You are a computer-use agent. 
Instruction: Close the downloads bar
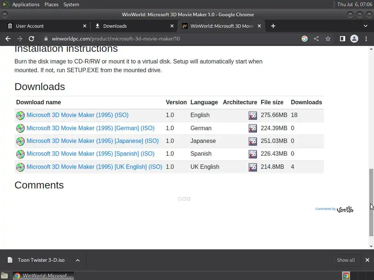[367, 260]
